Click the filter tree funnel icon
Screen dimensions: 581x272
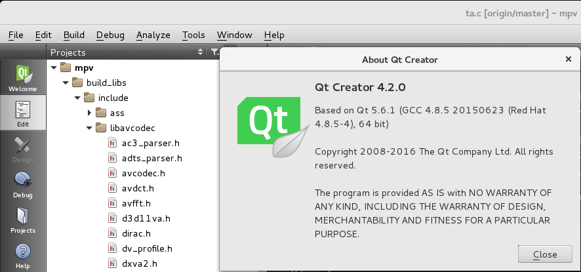point(214,52)
